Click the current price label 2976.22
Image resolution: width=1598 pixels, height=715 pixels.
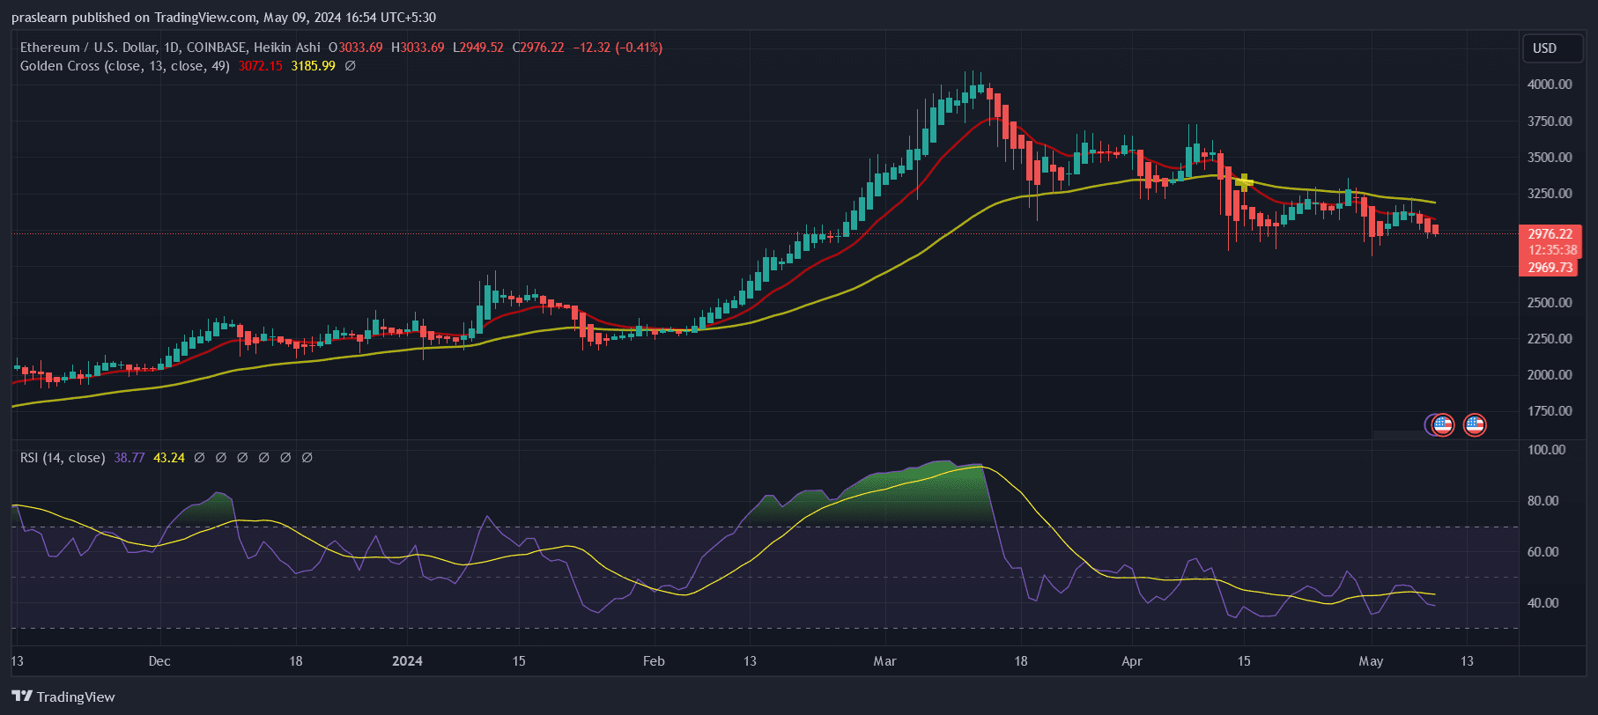coord(1550,234)
